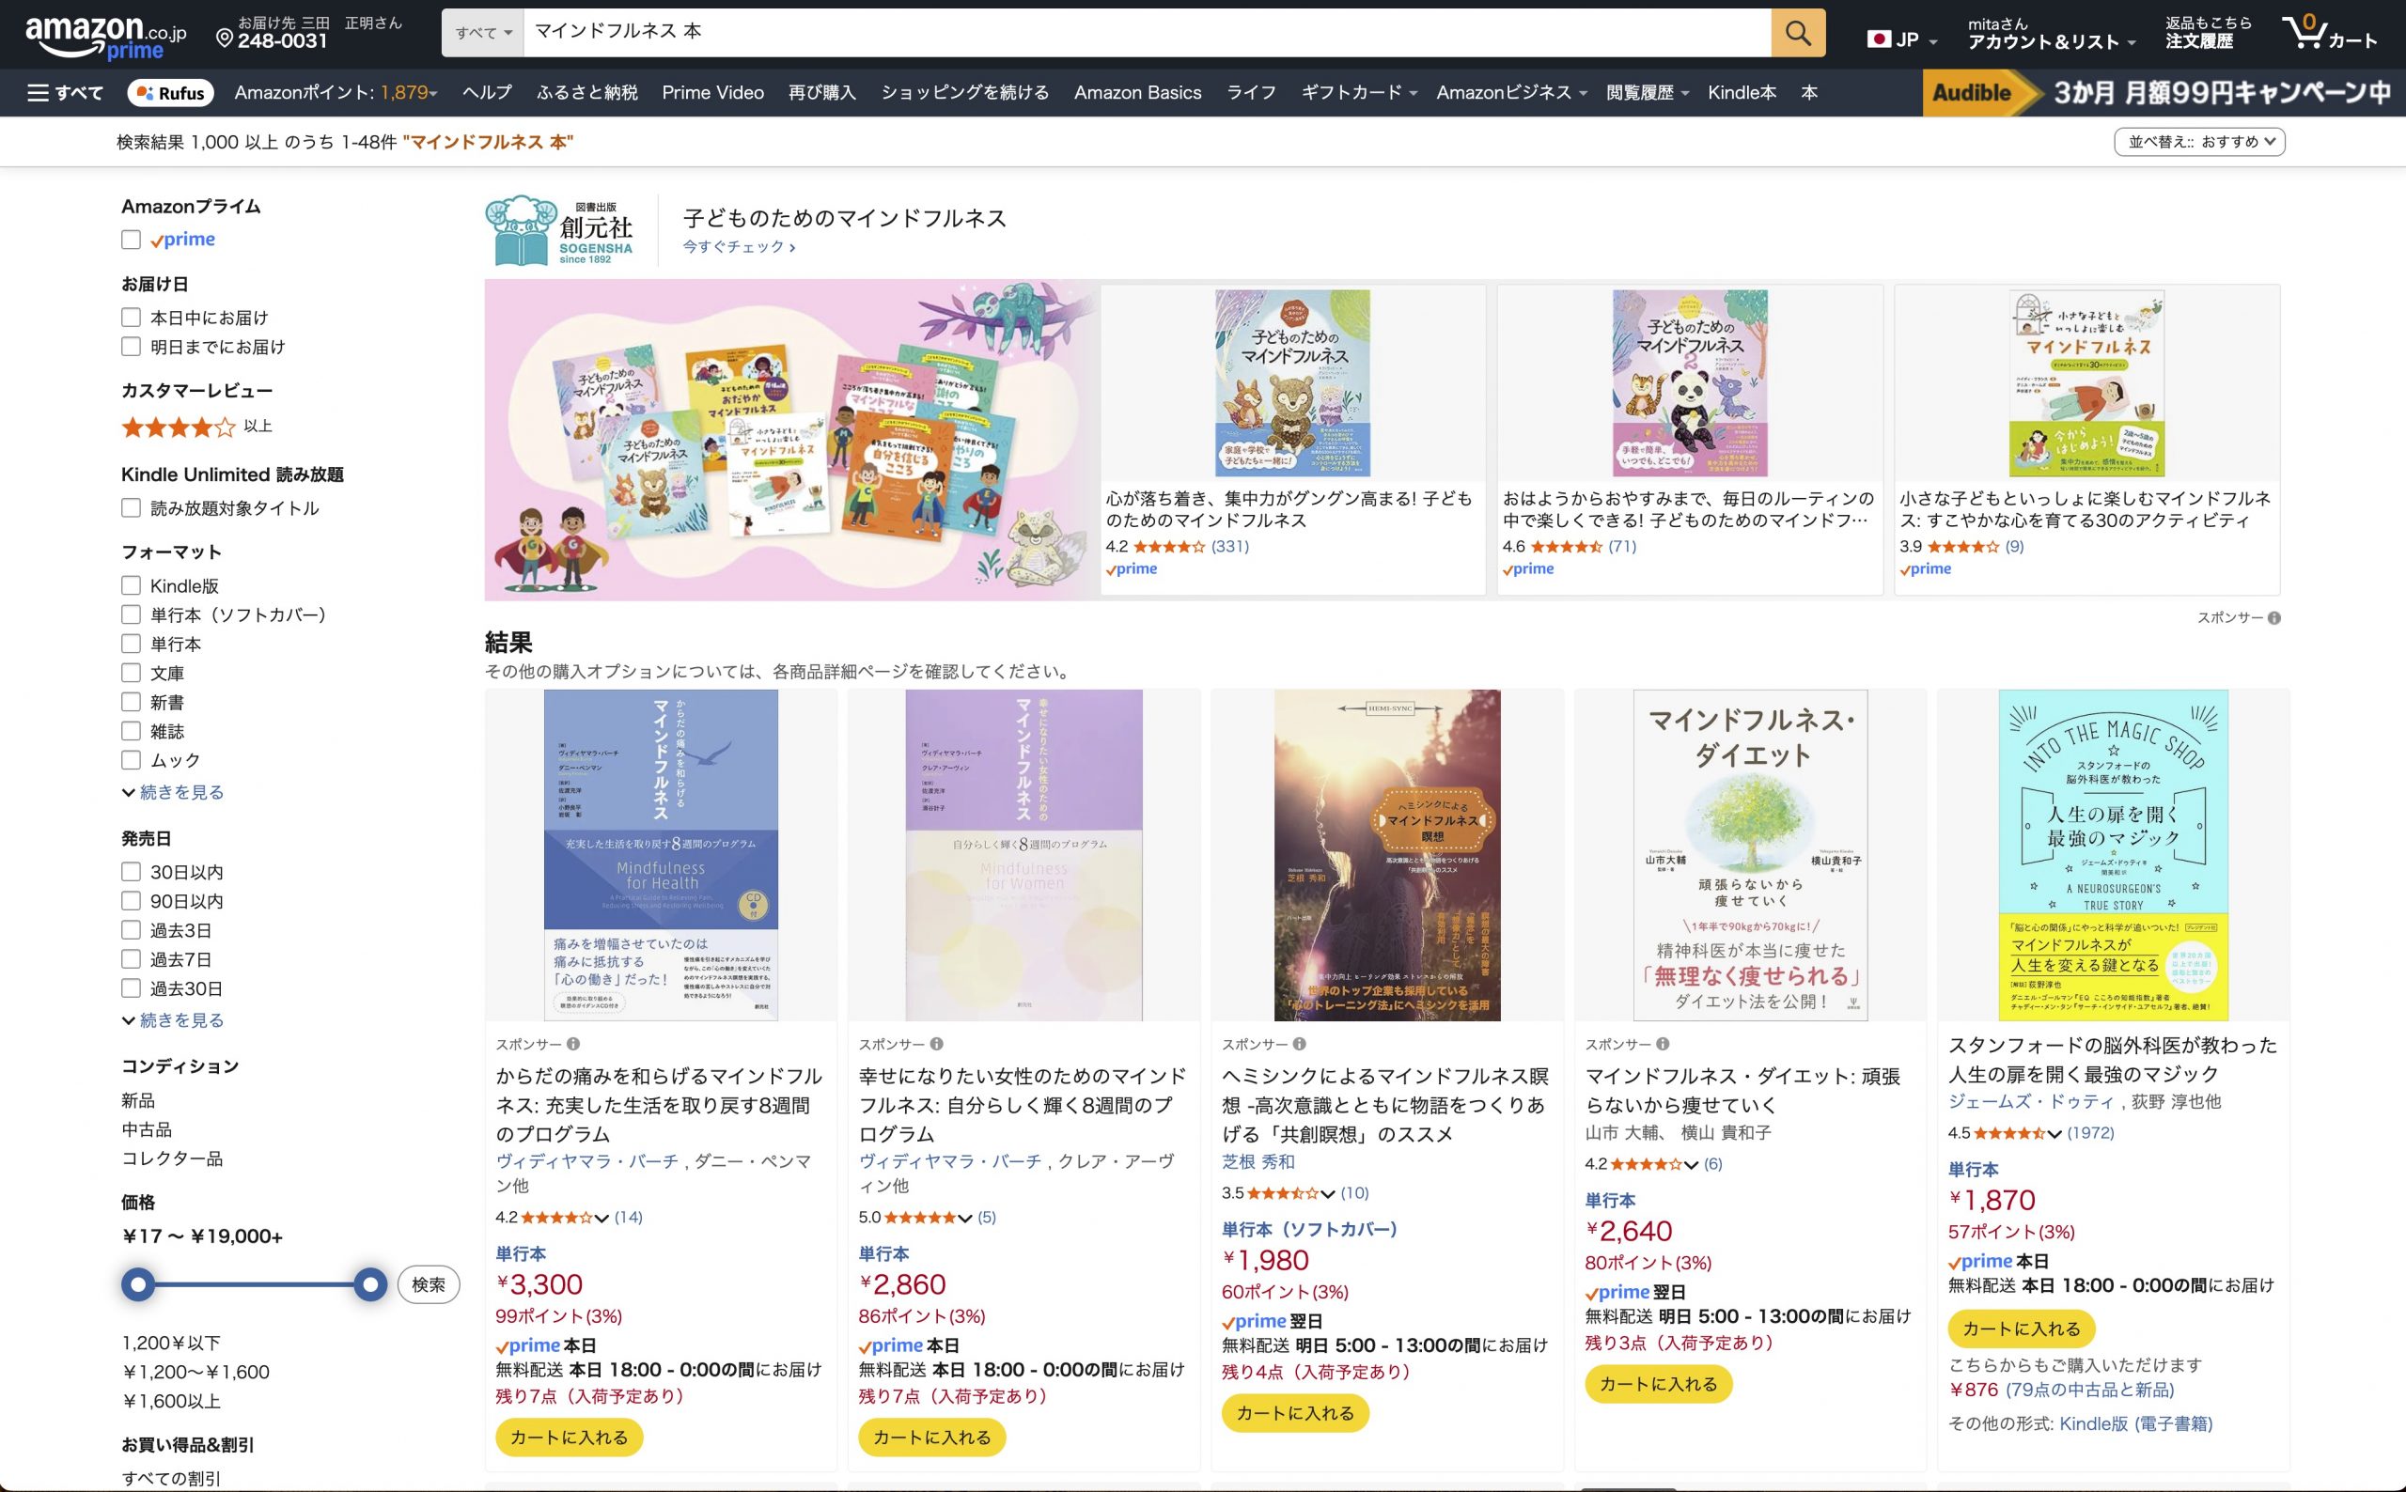2406x1492 pixels.
Task: Click the orange search magnifier button
Action: point(1797,34)
